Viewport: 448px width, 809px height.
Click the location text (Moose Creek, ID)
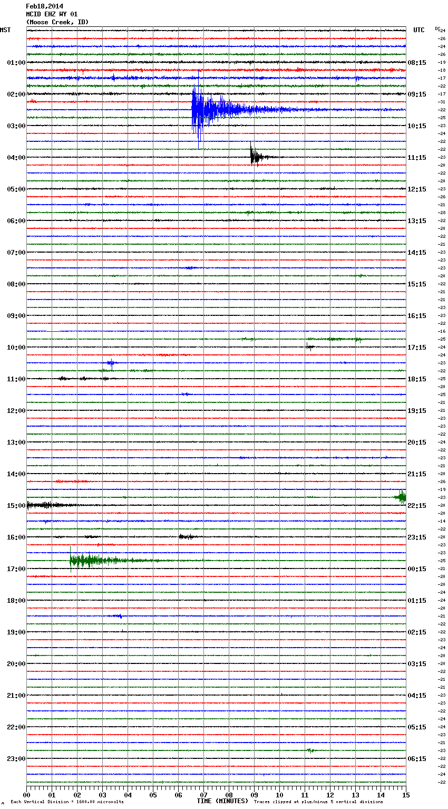coord(57,22)
